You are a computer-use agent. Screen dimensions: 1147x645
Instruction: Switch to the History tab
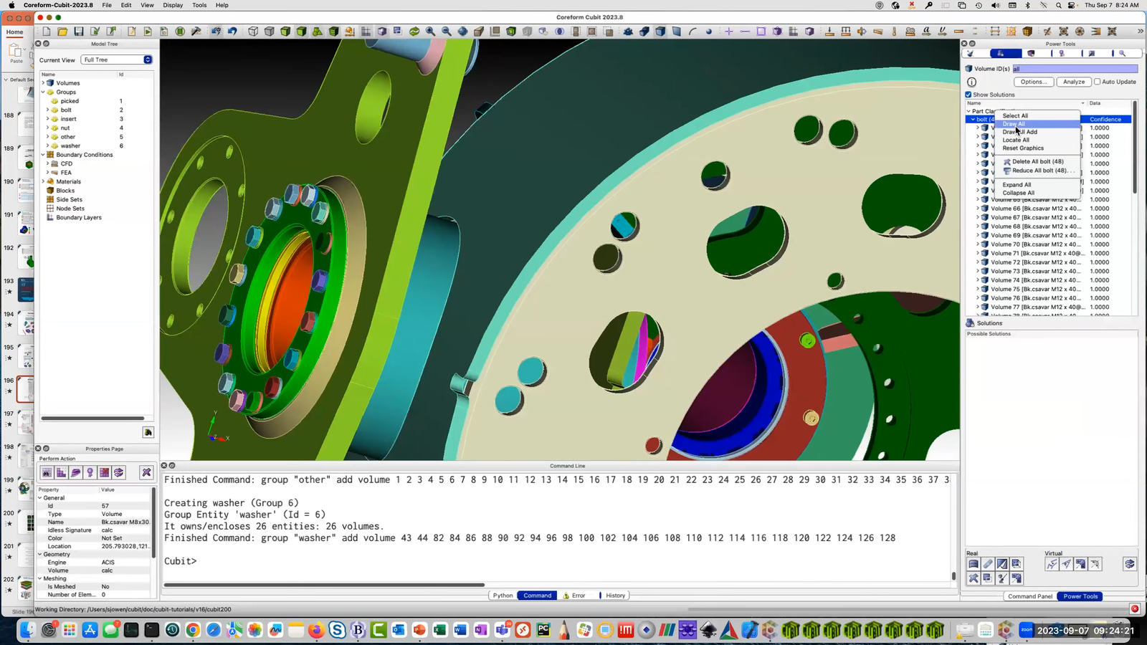click(x=615, y=596)
